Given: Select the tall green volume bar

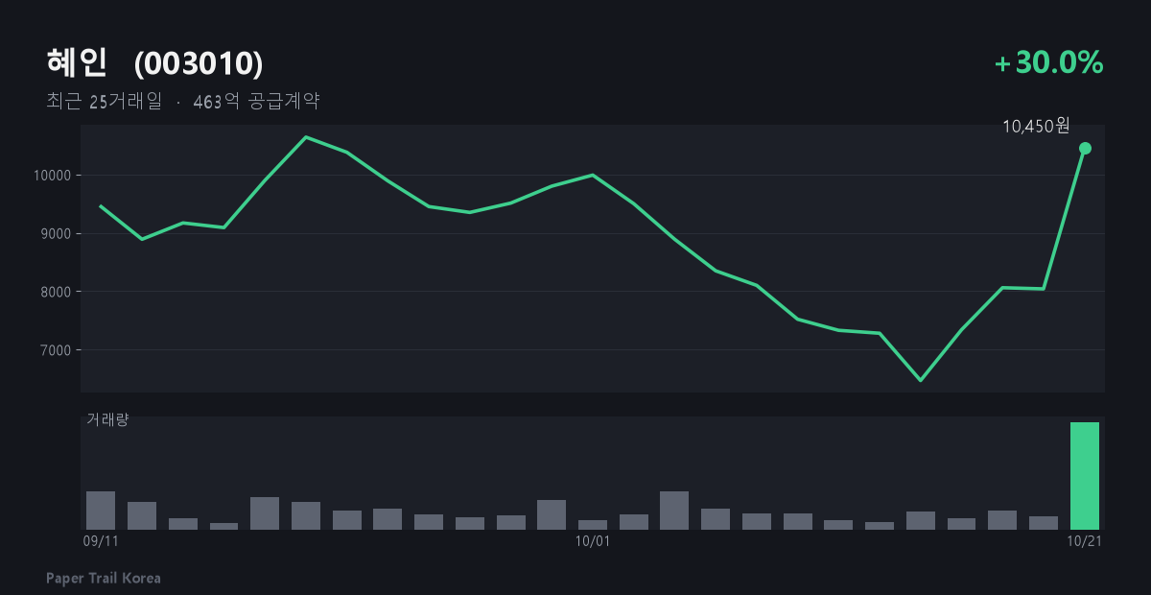Looking at the screenshot, I should point(1085,476).
